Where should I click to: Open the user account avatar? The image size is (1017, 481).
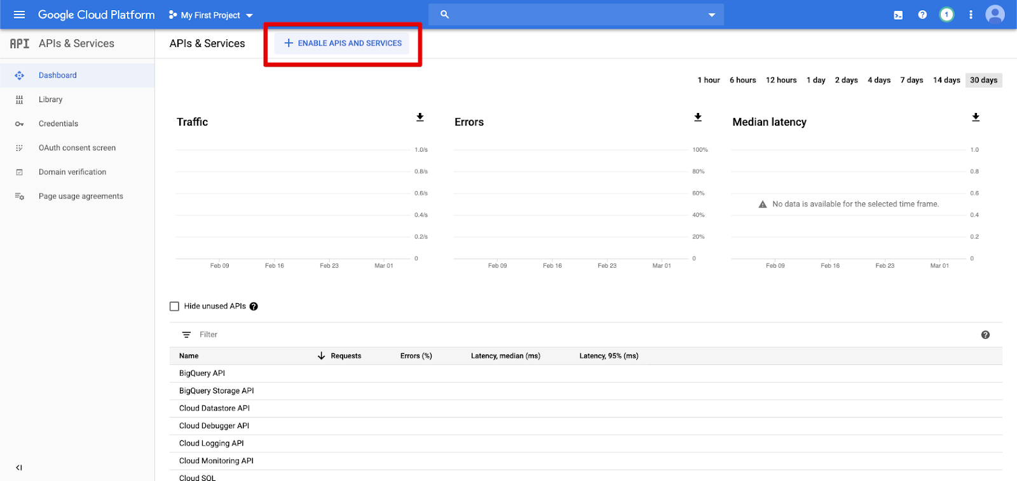(x=995, y=15)
